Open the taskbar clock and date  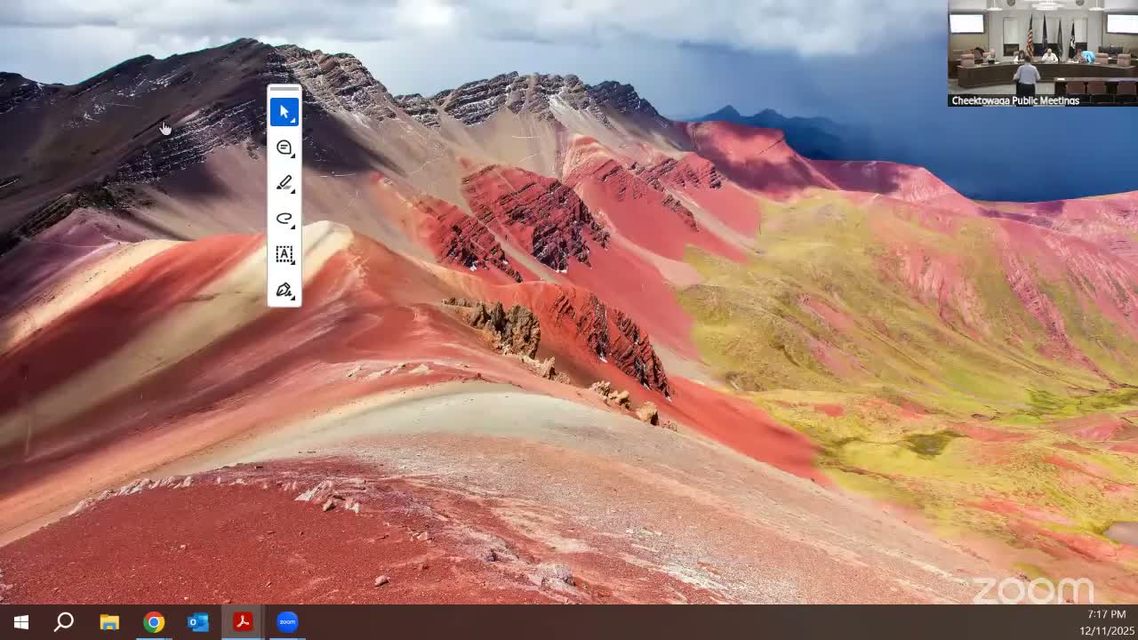tap(1106, 622)
